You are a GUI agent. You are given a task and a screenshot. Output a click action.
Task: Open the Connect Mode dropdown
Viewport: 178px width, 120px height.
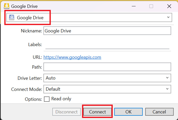pos(107,89)
